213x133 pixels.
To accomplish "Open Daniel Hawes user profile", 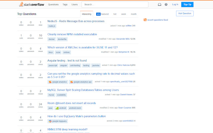I will [x=126, y=94].
